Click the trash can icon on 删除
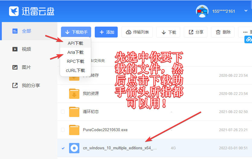Image resolution: width=252 pixels, height=159 pixels. [218, 32]
